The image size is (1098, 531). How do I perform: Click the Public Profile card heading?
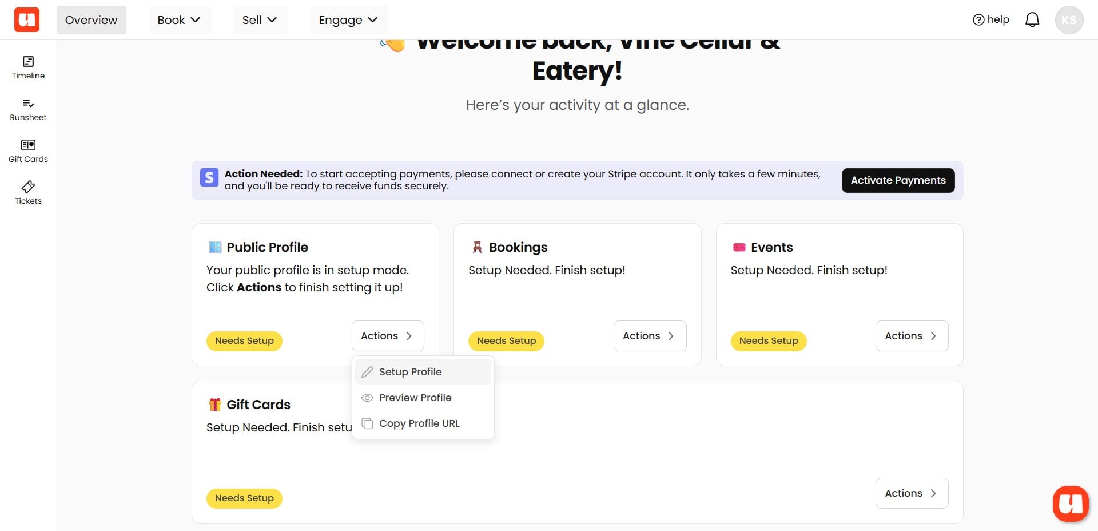[267, 247]
